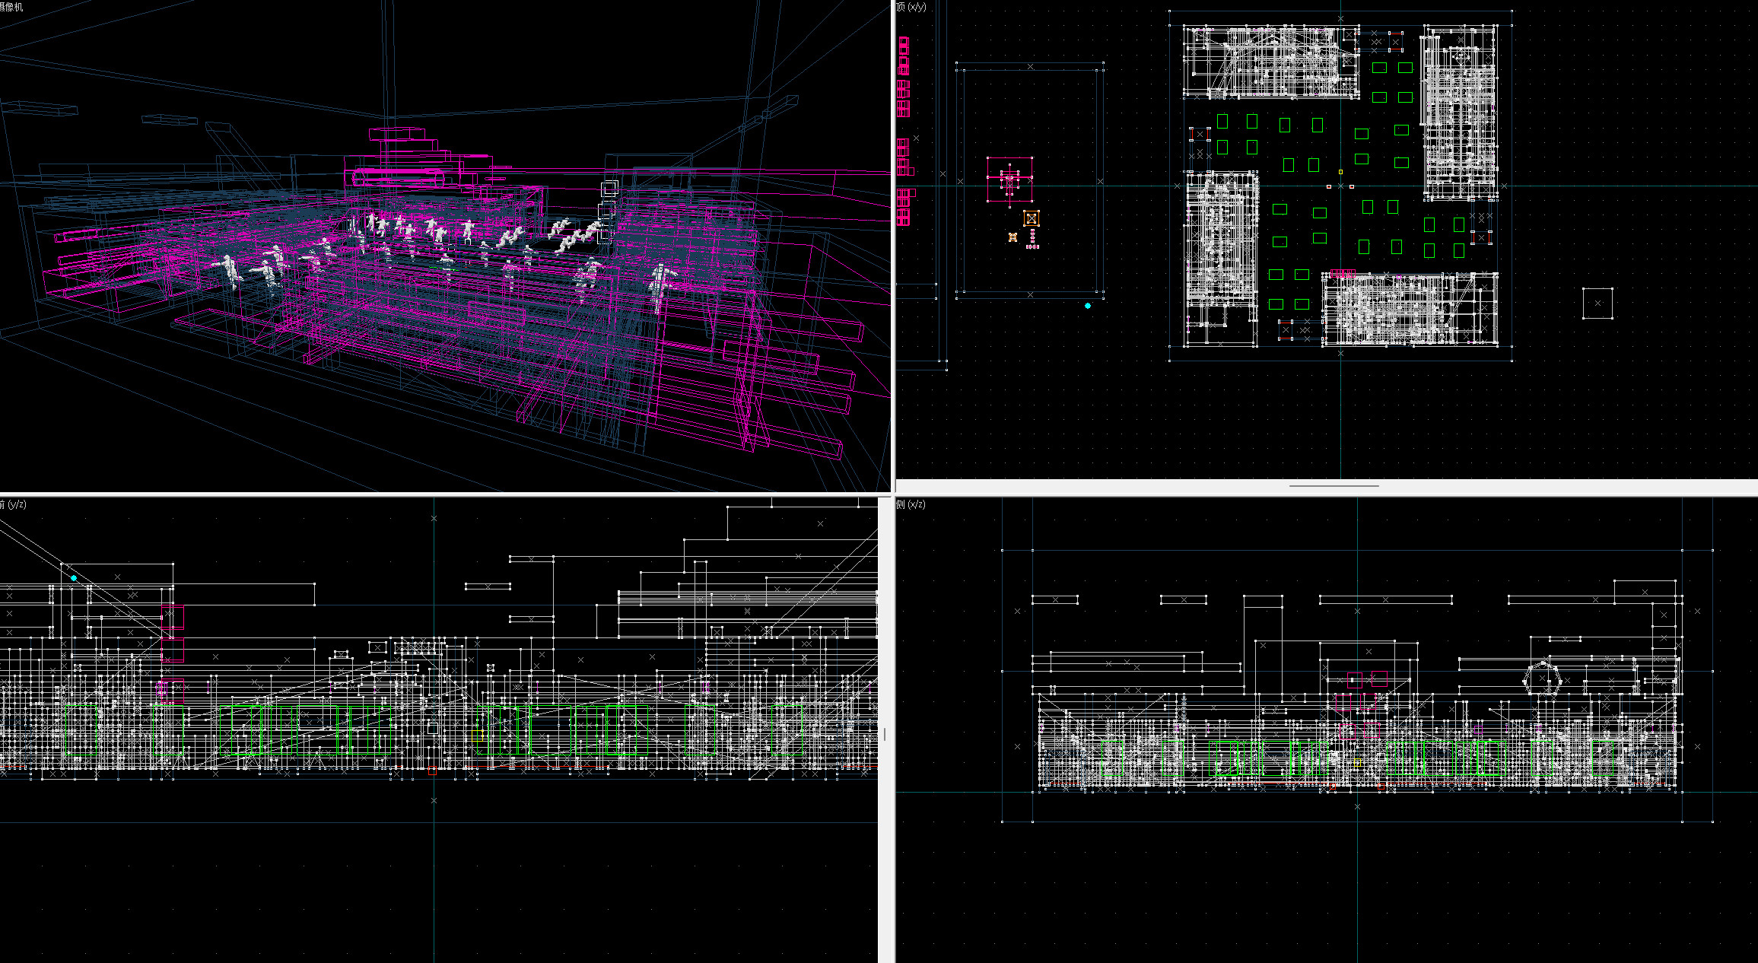Click the top (x/y) viewport label
Image resolution: width=1758 pixels, height=963 pixels.
click(911, 7)
